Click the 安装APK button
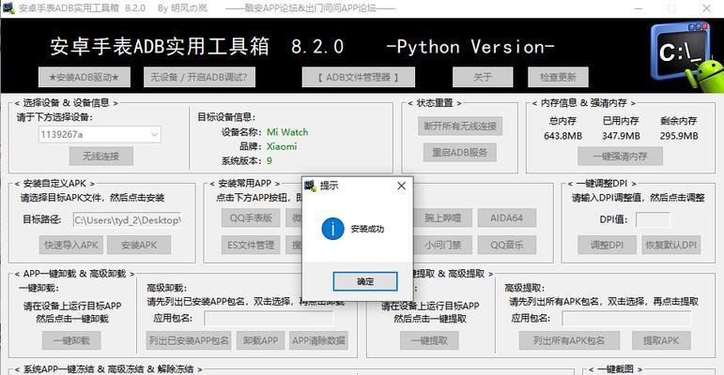The image size is (724, 375). (139, 245)
